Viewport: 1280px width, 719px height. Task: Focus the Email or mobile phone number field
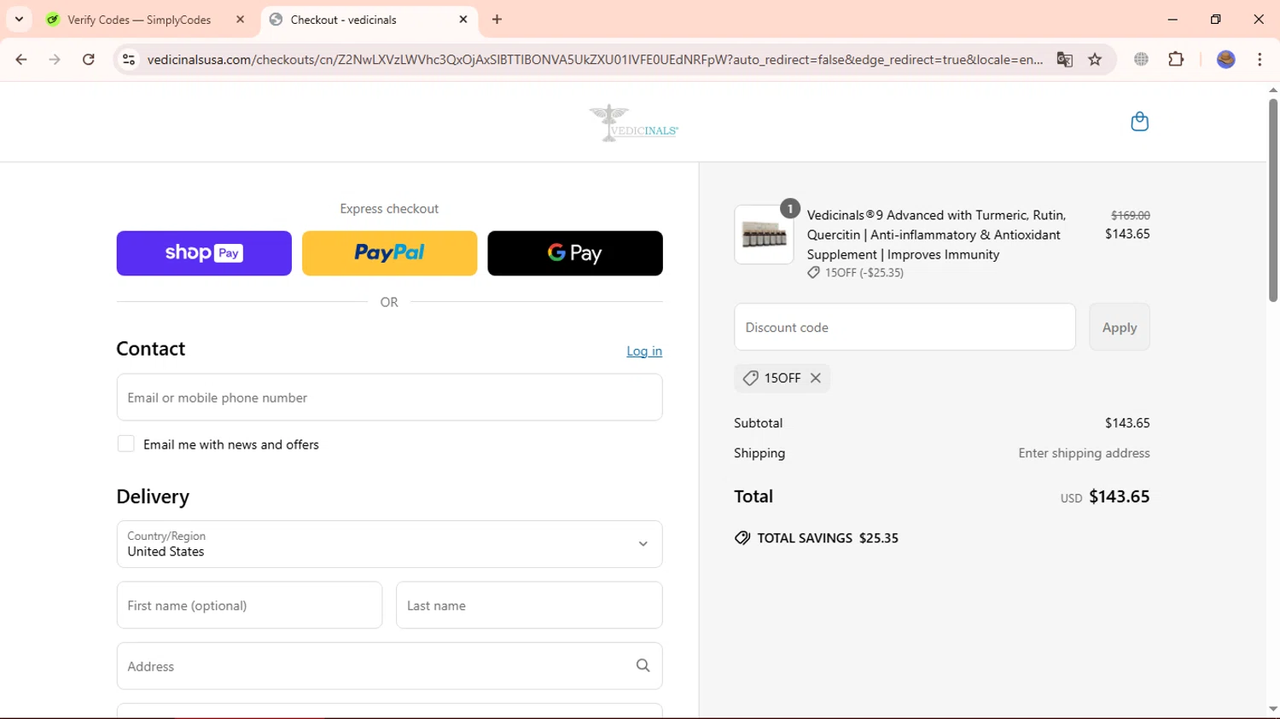click(389, 397)
